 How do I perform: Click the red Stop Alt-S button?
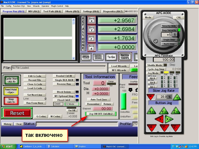click(11, 101)
